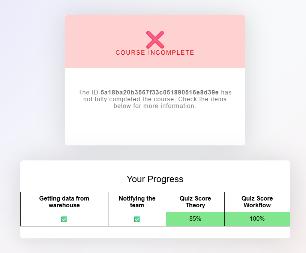Click the Getting data from warehouse column header
Viewport: 306px width, 253px height.
(x=64, y=202)
